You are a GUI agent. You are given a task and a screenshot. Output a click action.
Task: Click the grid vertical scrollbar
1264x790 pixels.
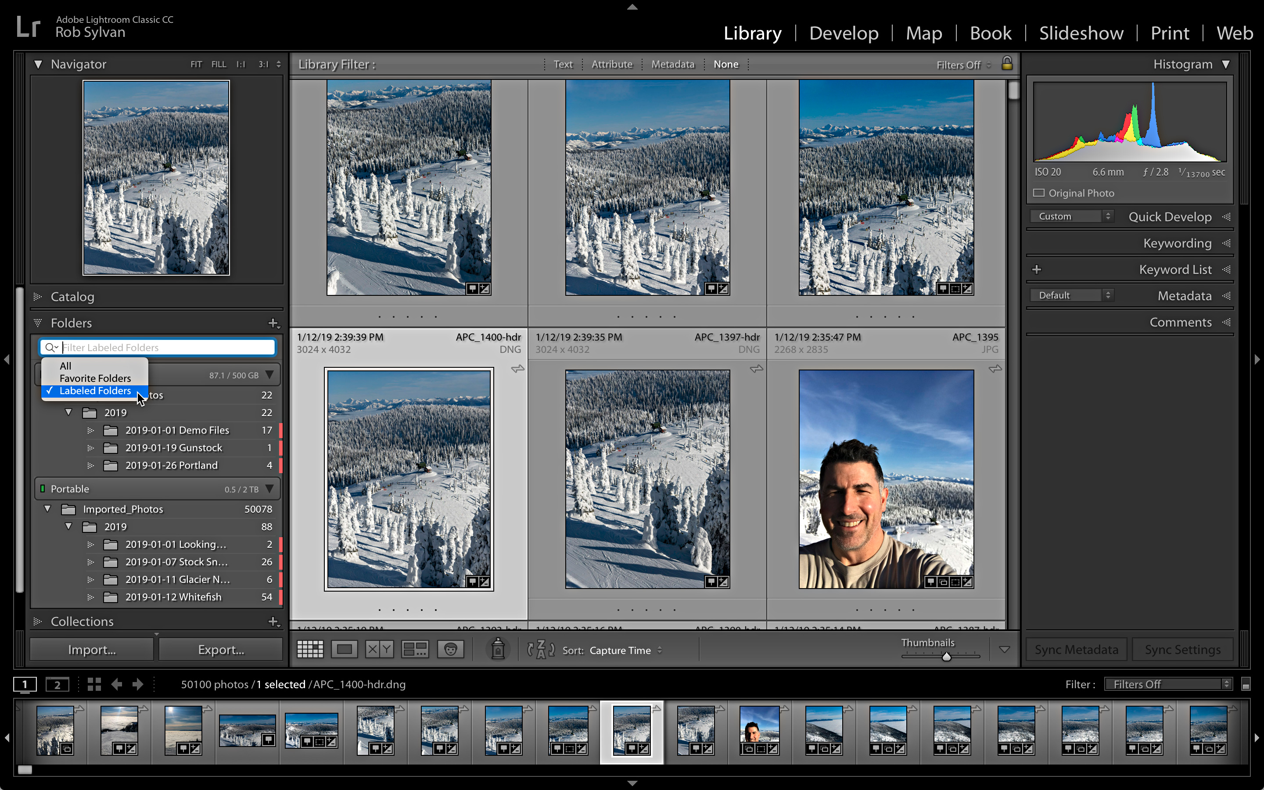tap(1014, 90)
